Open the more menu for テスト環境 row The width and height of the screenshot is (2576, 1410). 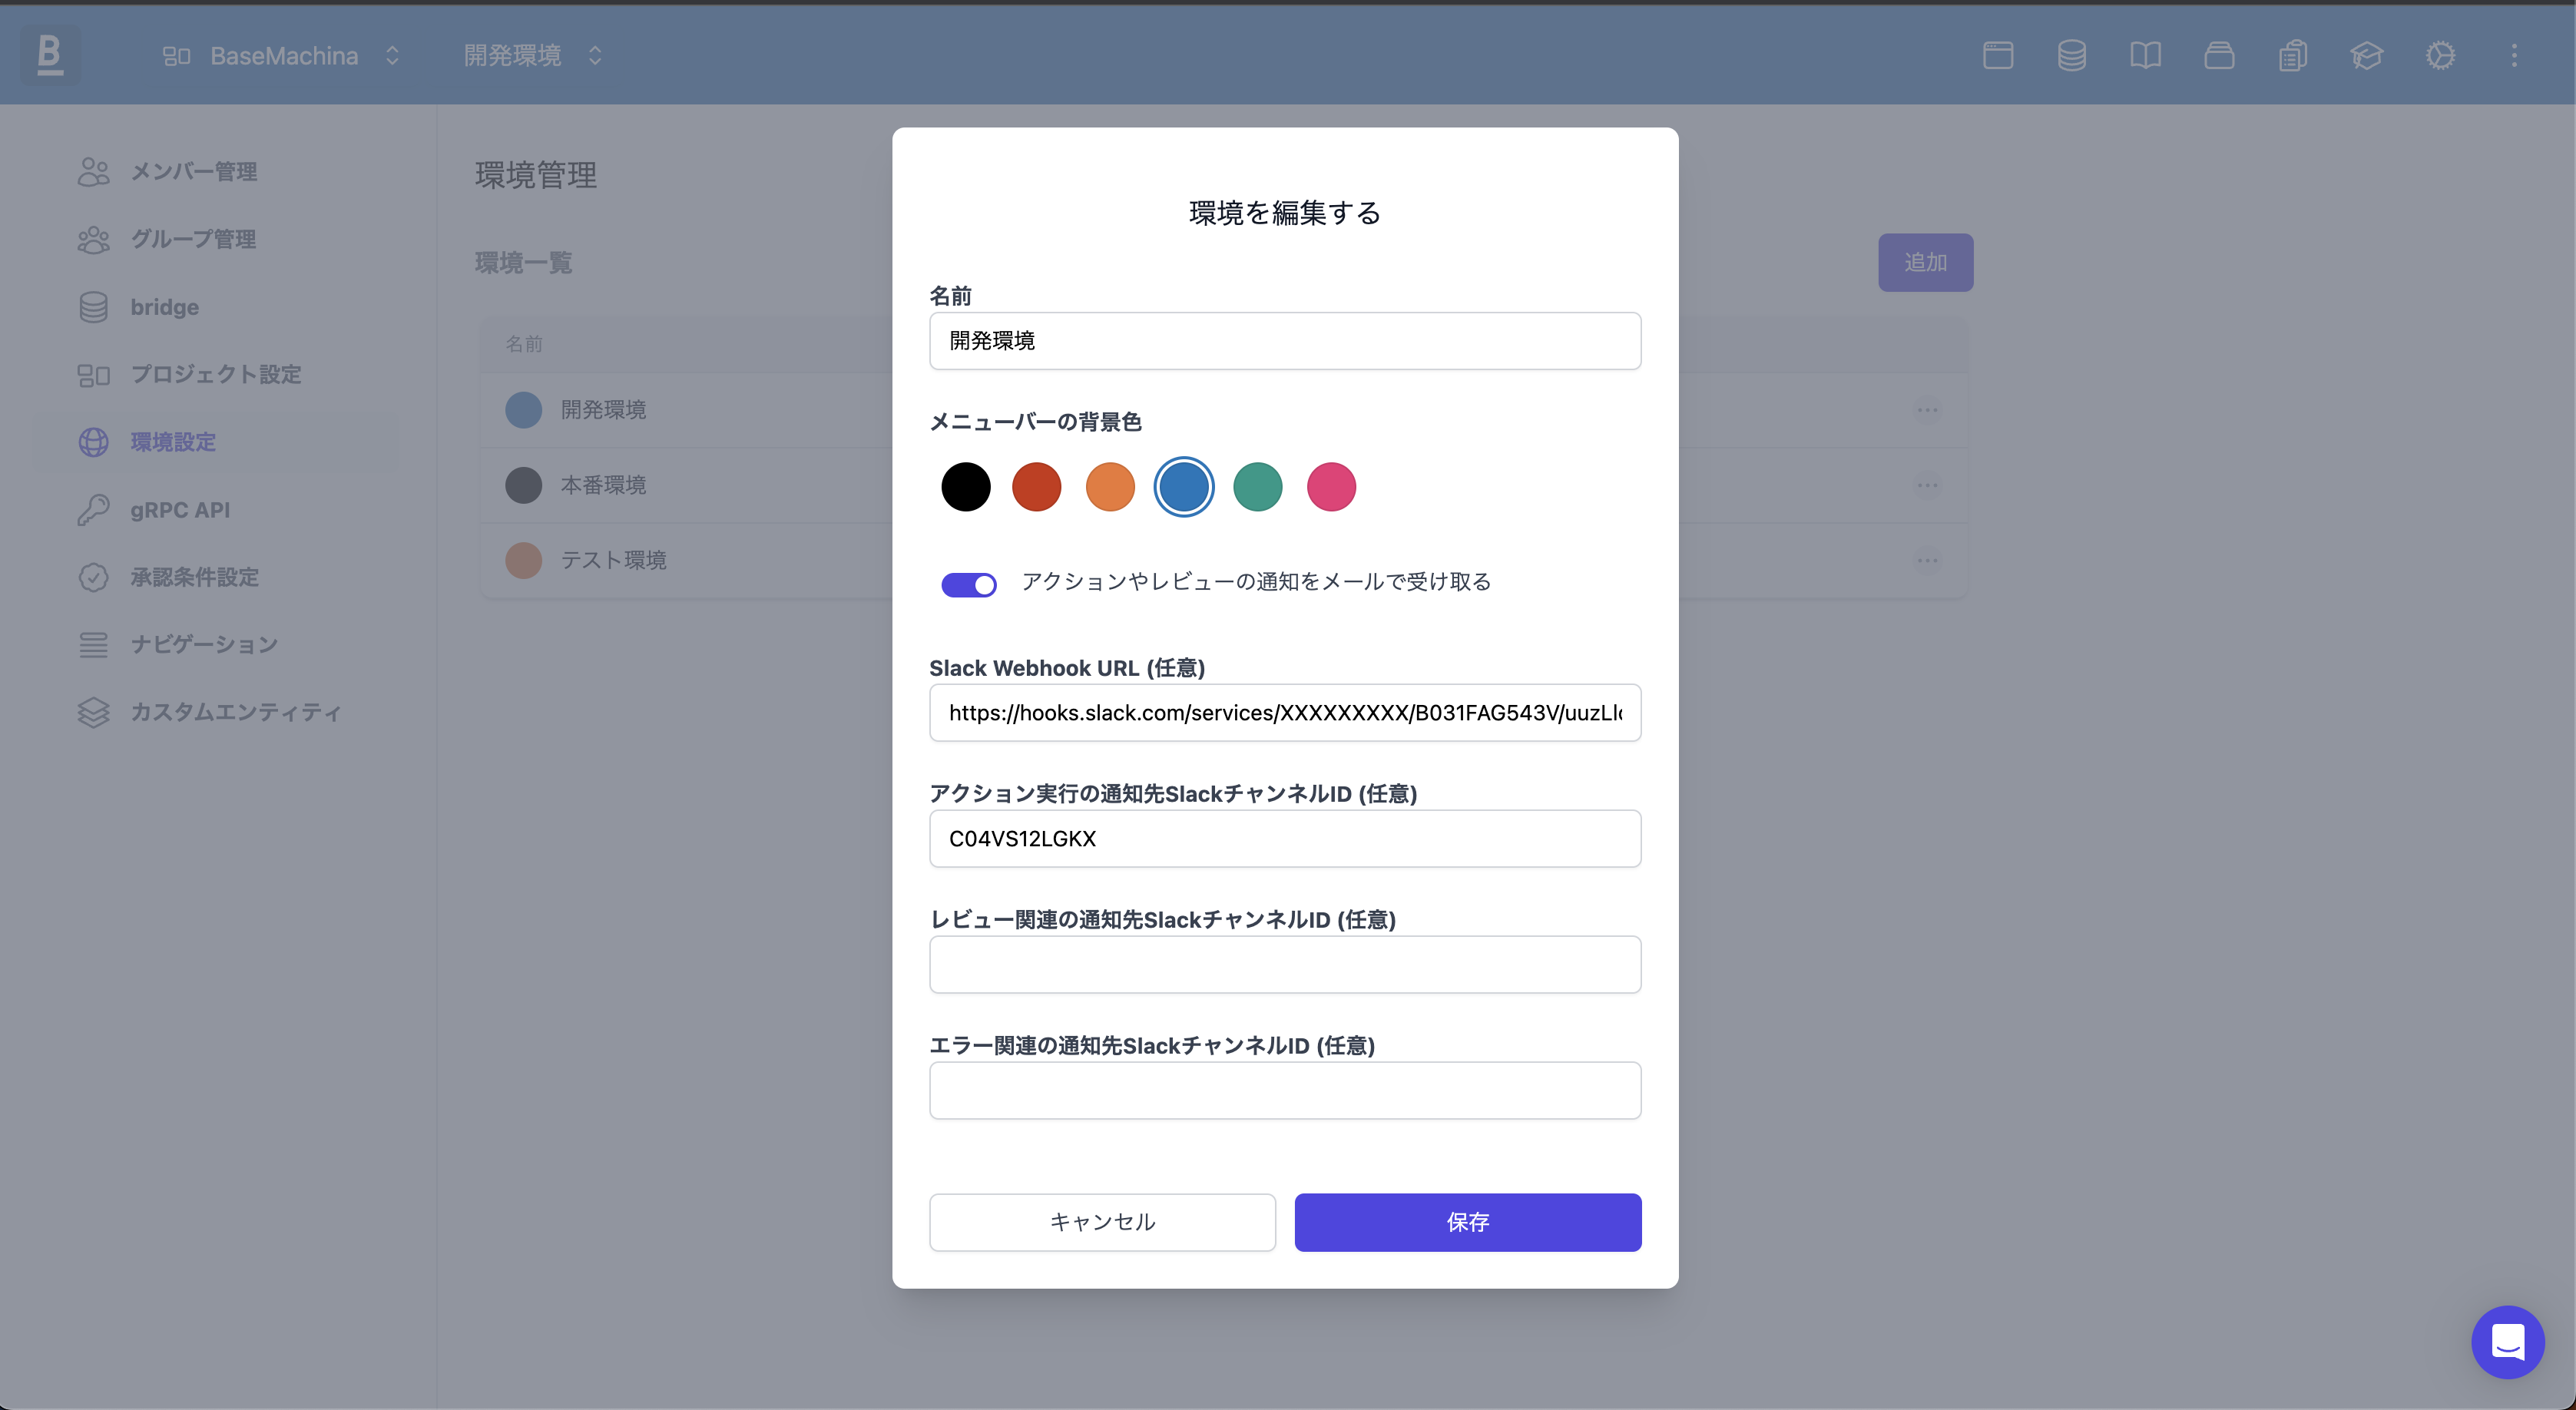[x=1927, y=560]
